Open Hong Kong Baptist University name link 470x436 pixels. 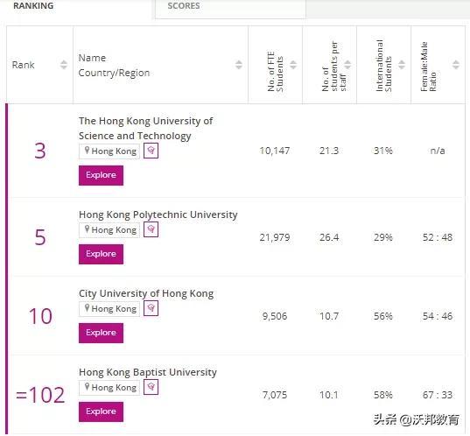pyautogui.click(x=148, y=373)
